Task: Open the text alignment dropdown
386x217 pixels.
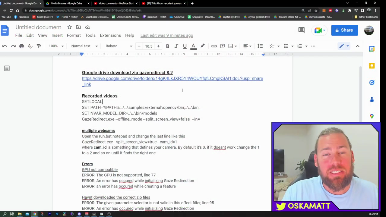Action: click(x=247, y=46)
